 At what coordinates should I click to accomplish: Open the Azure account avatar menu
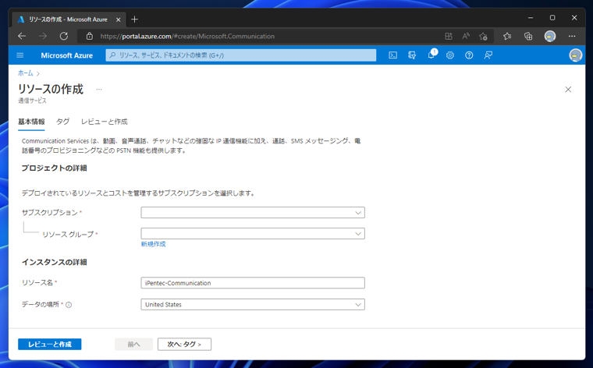(x=575, y=55)
